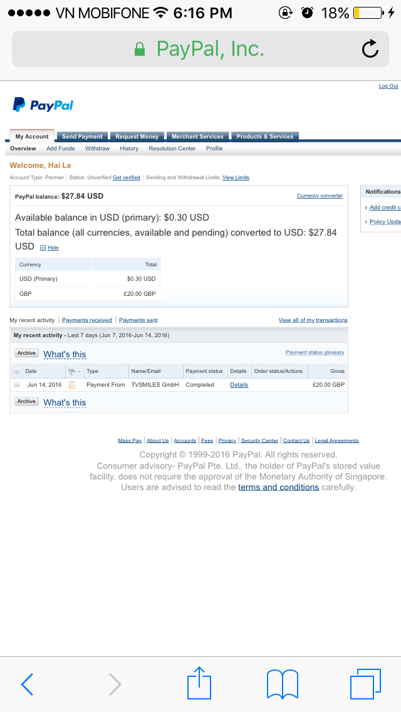The width and height of the screenshot is (401, 712).
Task: Click the note icon in transaction row
Action: tap(72, 385)
